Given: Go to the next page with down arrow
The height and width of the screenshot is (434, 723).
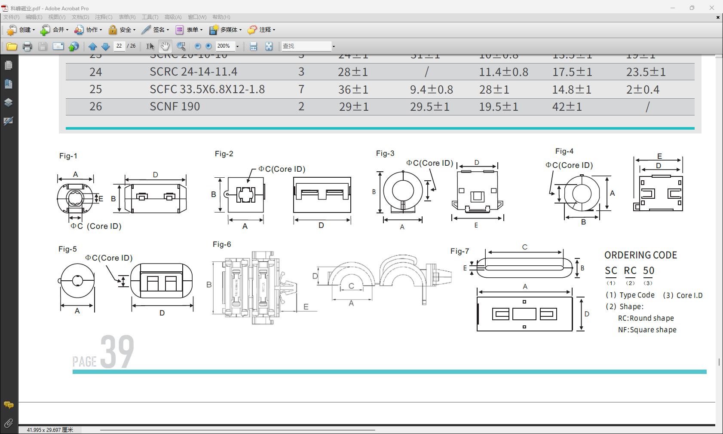Looking at the screenshot, I should [105, 46].
